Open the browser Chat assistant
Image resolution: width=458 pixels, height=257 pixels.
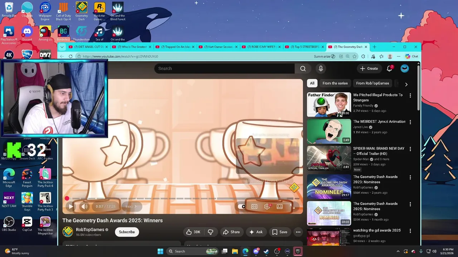point(411,56)
